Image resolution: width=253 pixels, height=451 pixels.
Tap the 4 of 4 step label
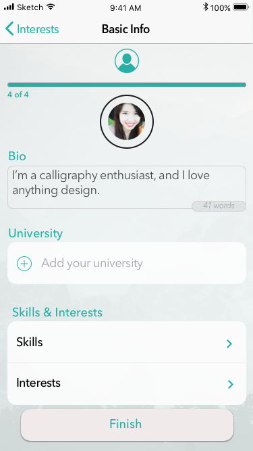[18, 95]
